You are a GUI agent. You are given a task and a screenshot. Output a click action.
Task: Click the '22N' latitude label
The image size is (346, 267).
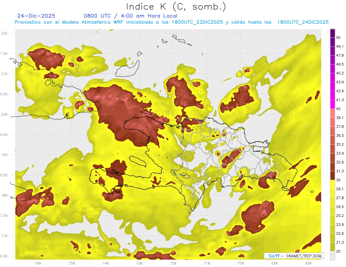[5, 33]
